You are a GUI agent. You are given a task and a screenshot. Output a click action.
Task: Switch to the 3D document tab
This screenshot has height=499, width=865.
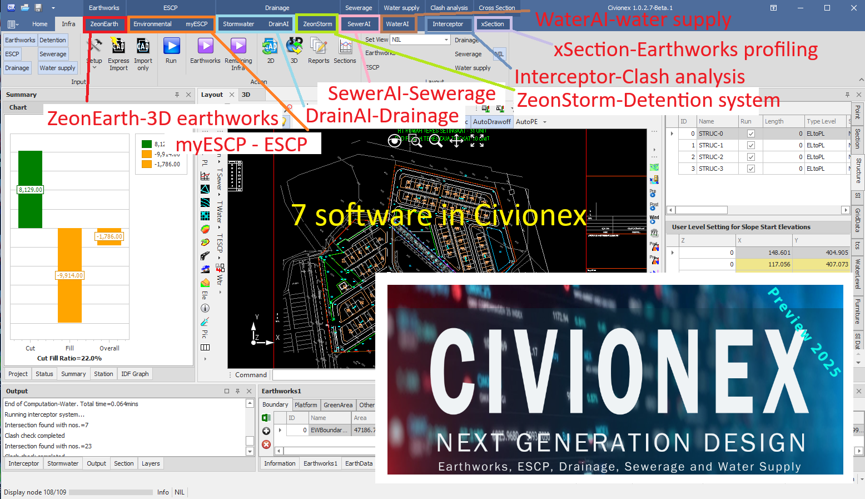246,95
